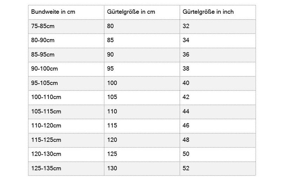Select the 36 inch belt size cell
Image resolution: width=284 pixels, height=179 pixels.
point(186,54)
